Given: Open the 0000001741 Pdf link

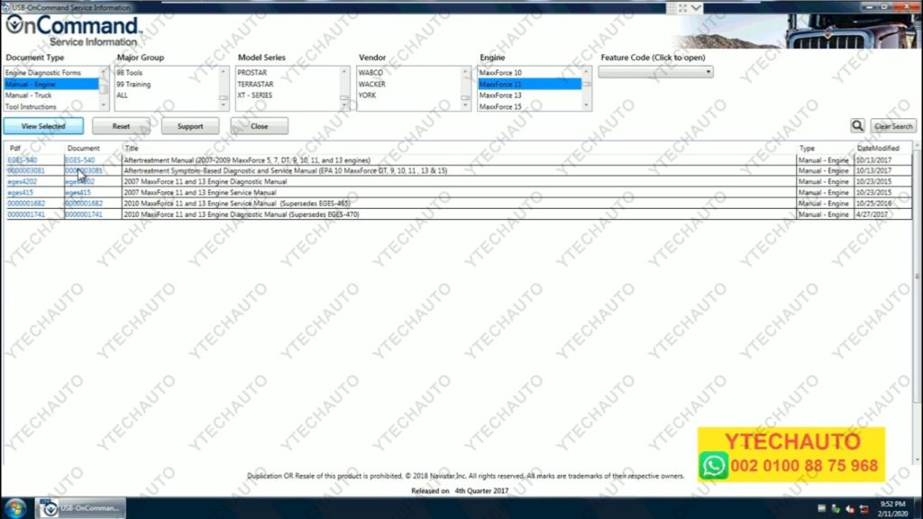Looking at the screenshot, I should (x=26, y=214).
